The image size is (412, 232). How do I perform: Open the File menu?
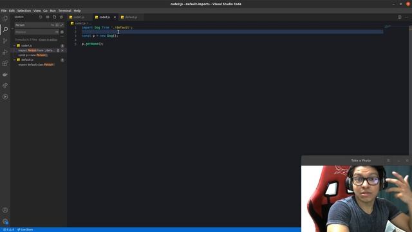(x=4, y=11)
